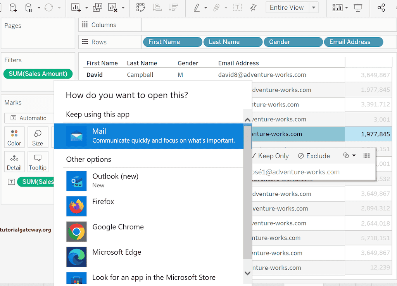Open the group members dropdown in the tooltip
The image size is (397, 286).
coord(354,156)
